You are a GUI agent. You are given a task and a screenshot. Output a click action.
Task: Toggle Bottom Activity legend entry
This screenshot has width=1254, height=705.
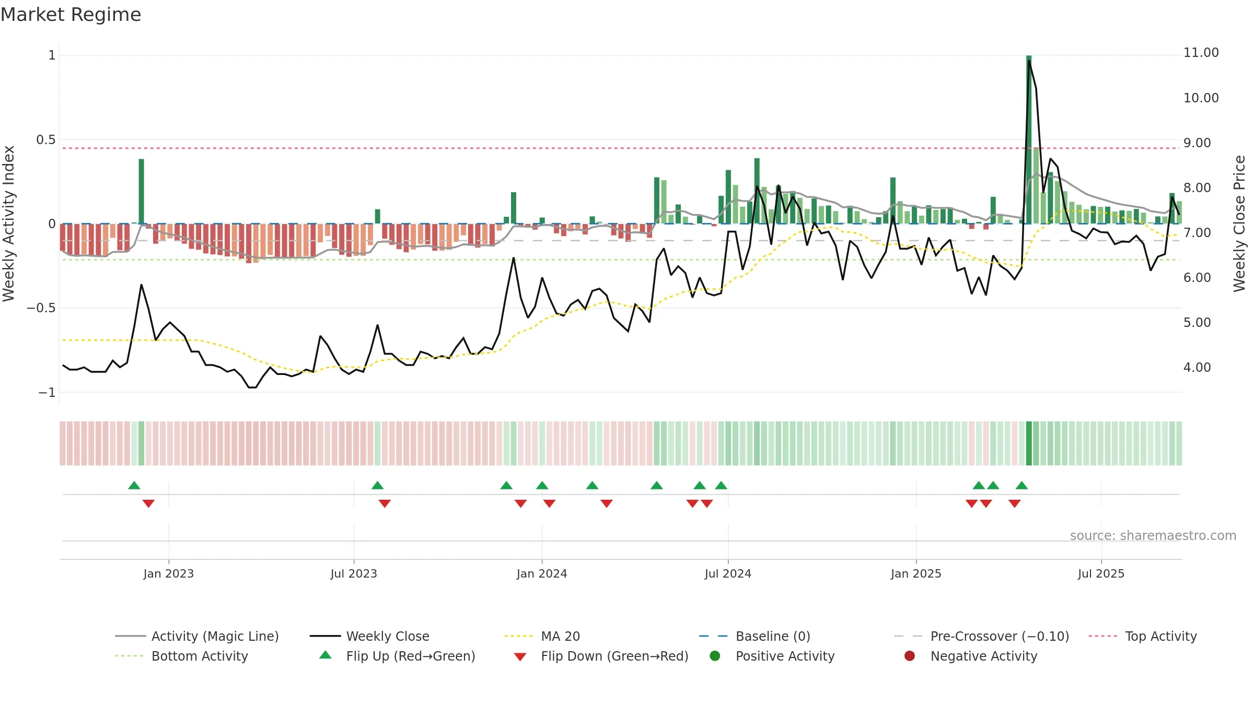181,656
